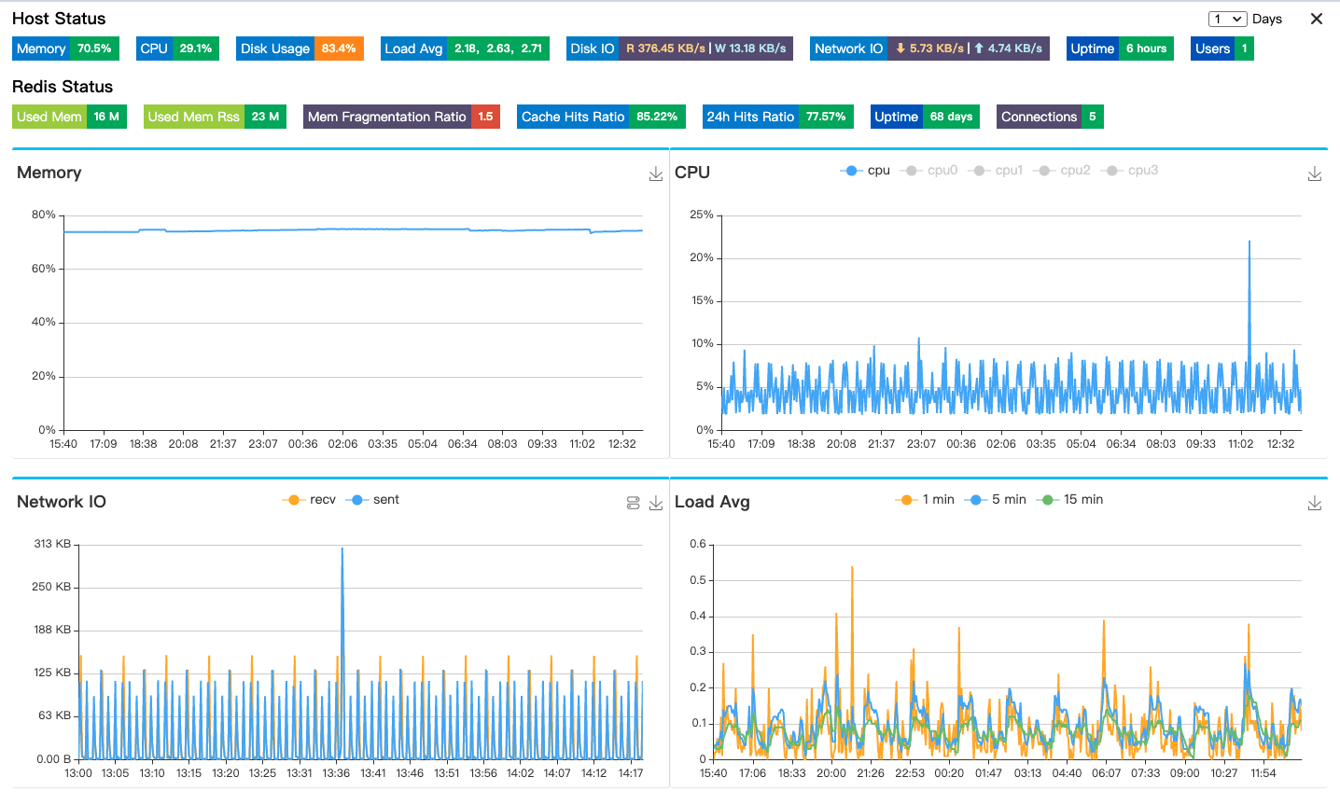Enable the cpu1 series in CPU legend
Viewport: 1340px width, 805px height.
tap(996, 171)
